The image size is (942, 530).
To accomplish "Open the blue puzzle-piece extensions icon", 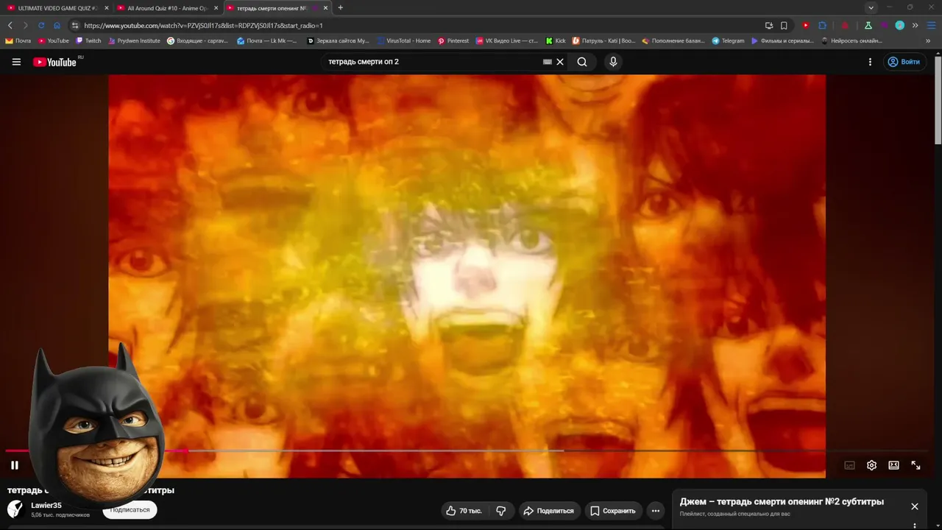I will tap(823, 25).
